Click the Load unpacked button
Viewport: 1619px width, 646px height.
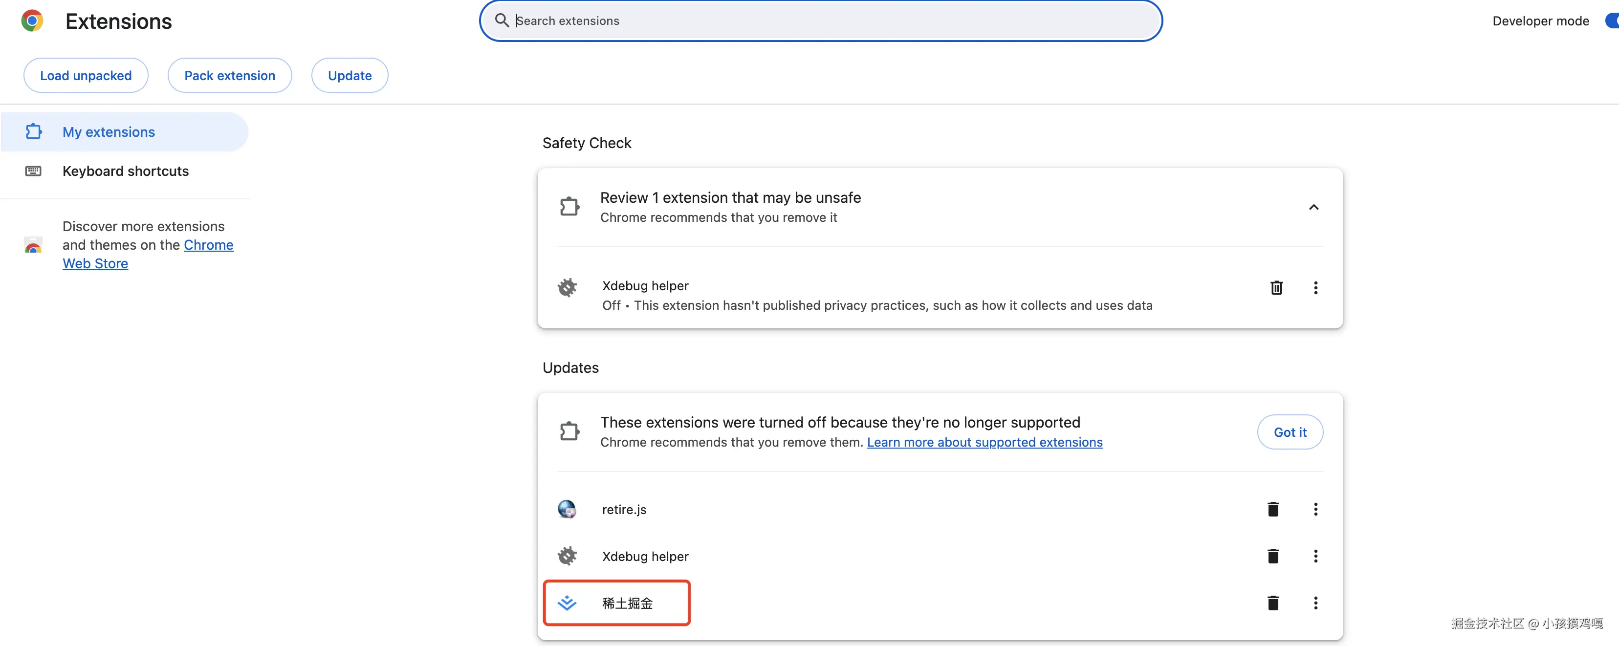[86, 75]
